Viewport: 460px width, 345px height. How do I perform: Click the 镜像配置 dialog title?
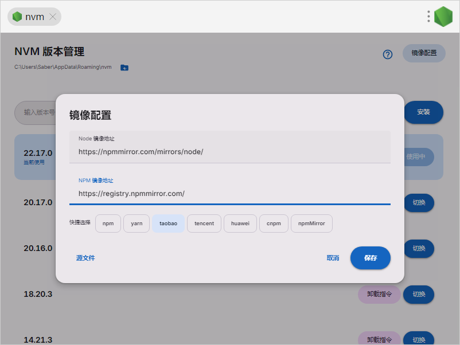point(91,115)
